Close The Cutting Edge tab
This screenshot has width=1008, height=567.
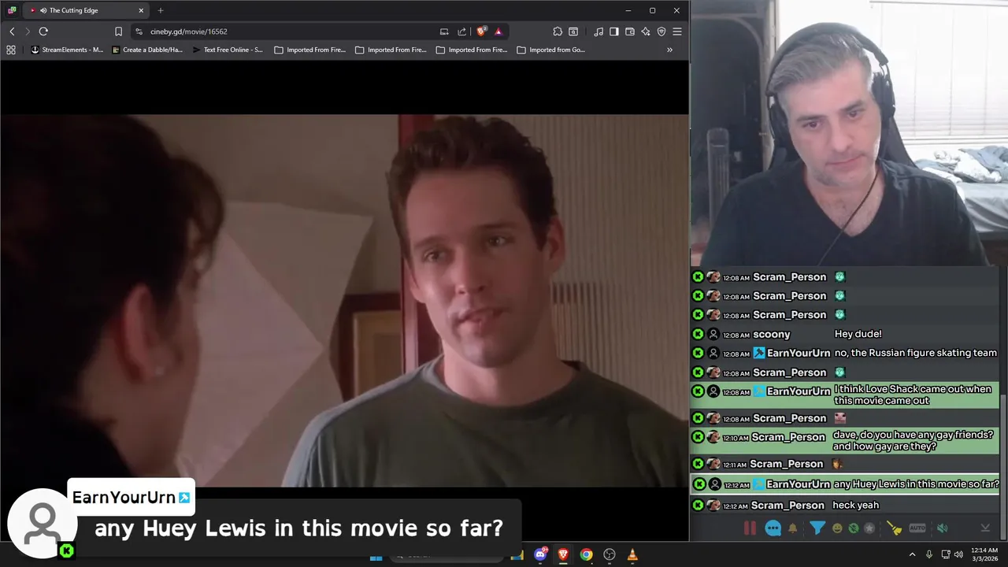[x=141, y=10]
